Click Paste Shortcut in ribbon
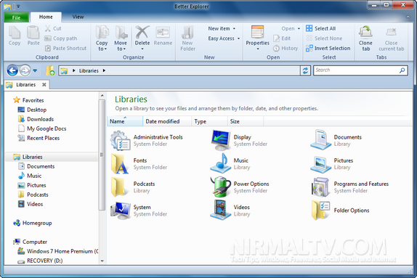 pos(65,49)
